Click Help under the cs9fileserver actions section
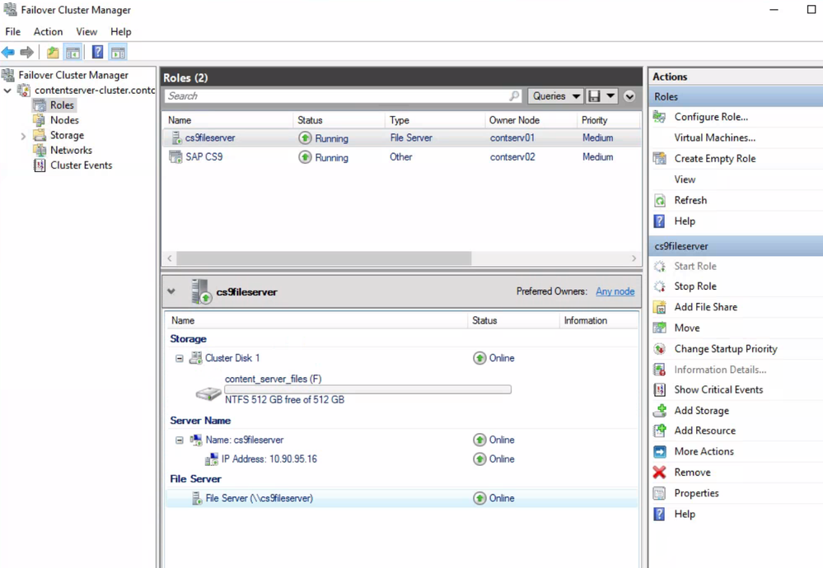The width and height of the screenshot is (823, 568). point(685,514)
